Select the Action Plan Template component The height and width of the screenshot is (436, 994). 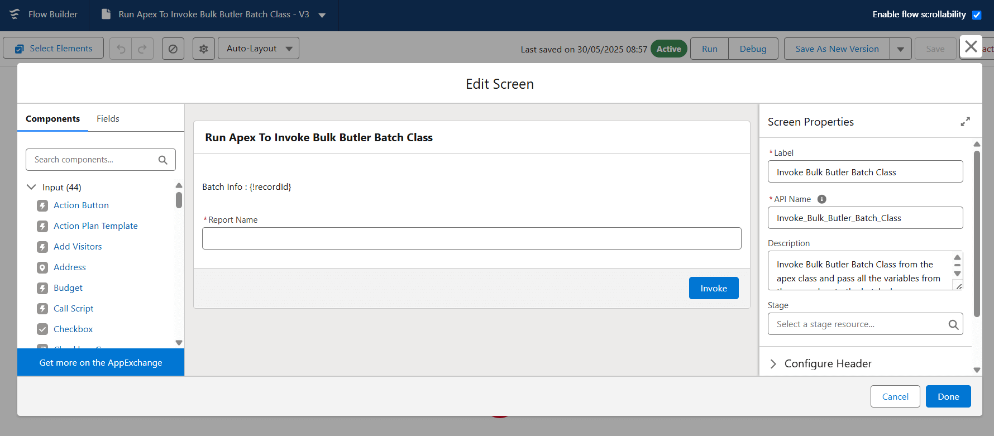(x=95, y=226)
